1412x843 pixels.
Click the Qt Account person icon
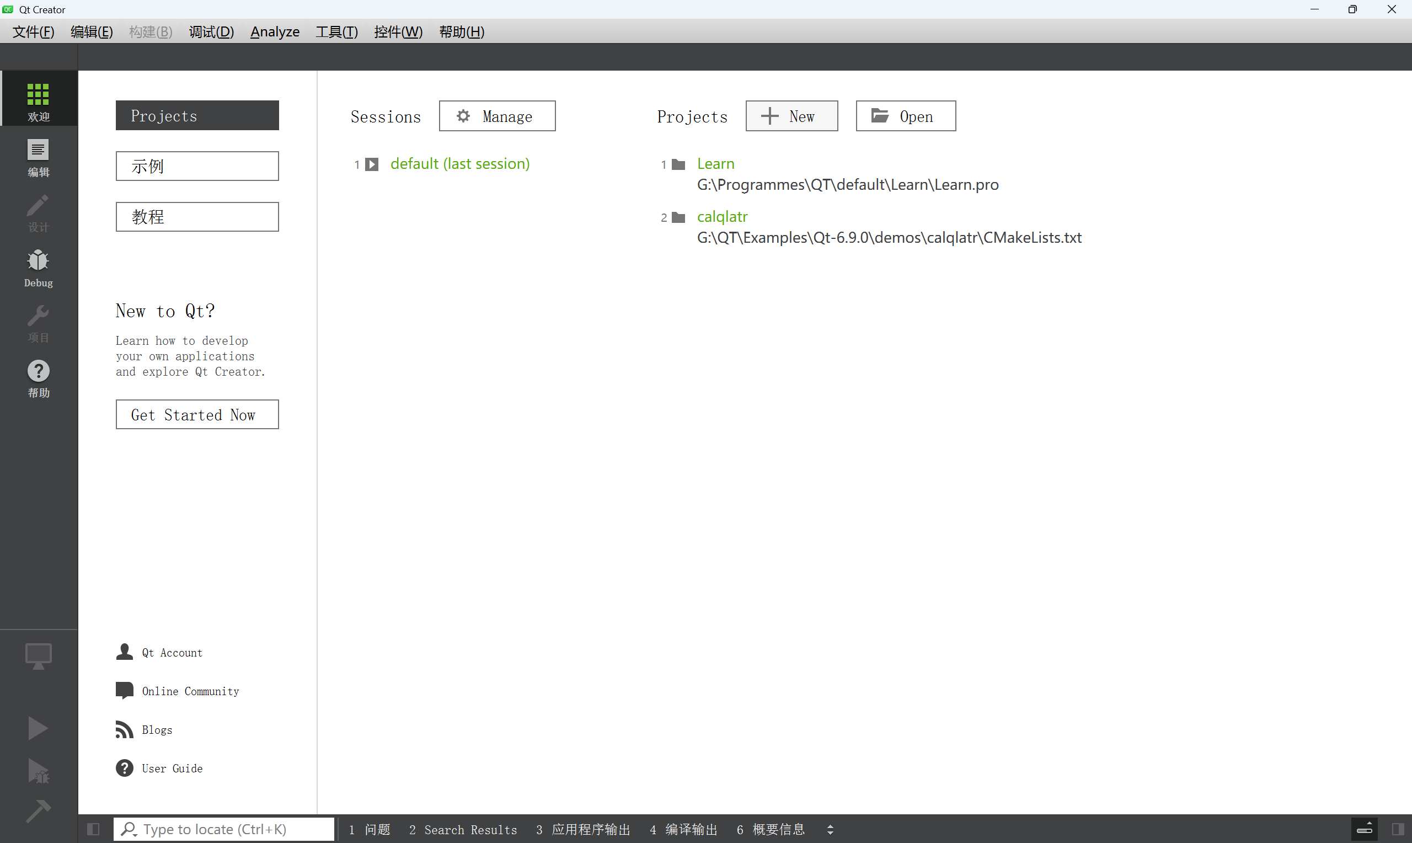click(124, 652)
